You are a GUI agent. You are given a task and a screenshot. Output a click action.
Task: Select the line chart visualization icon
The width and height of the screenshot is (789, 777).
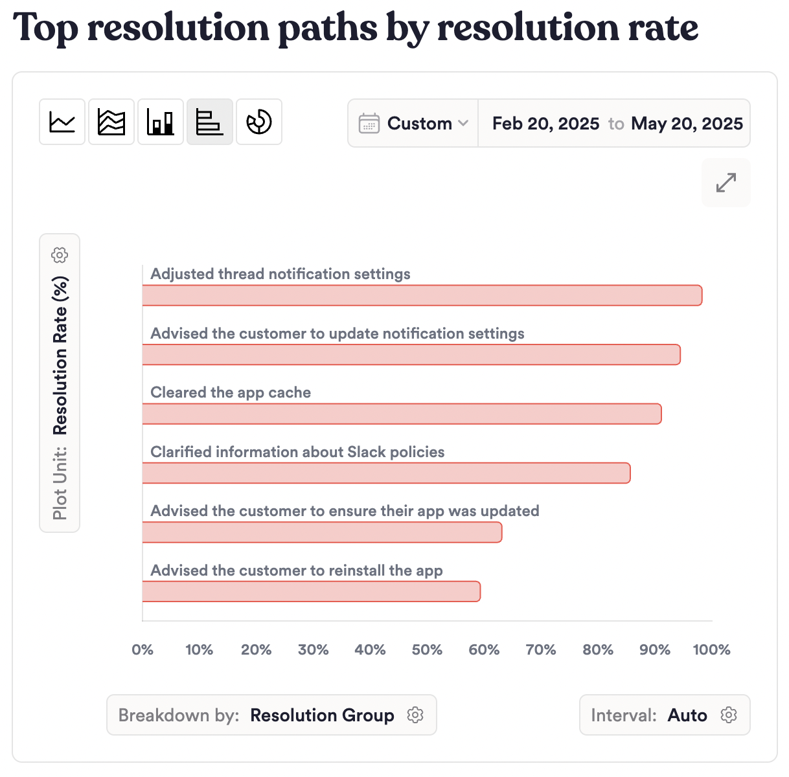[x=62, y=121]
